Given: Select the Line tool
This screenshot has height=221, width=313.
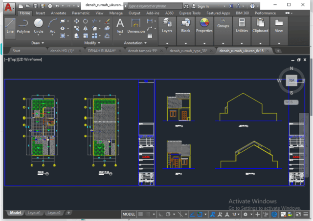Looking at the screenshot, I should [x=10, y=25].
